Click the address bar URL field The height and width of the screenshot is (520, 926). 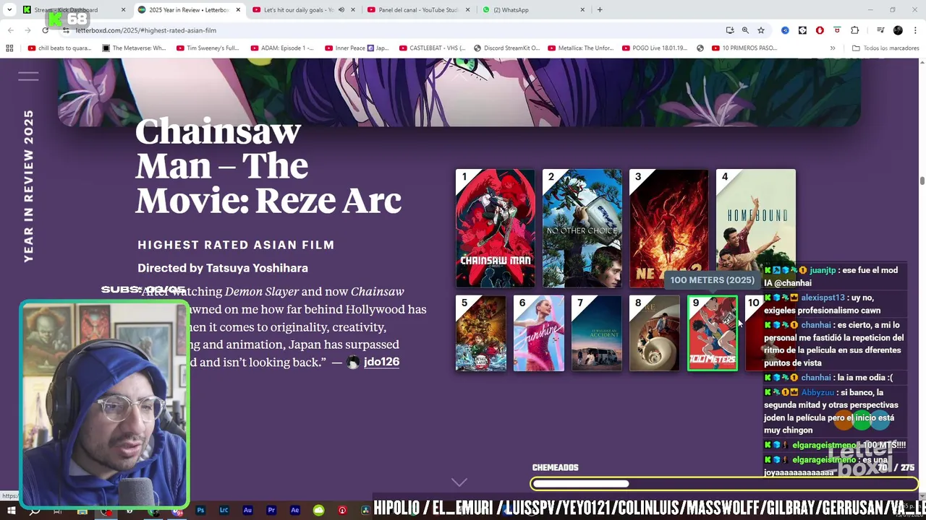click(x=391, y=30)
